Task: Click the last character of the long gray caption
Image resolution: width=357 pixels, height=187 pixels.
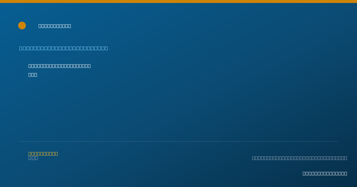Action: [346, 158]
